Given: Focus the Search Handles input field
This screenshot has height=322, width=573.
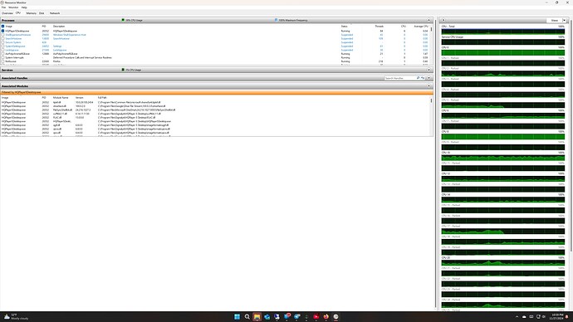Looking at the screenshot, I should click(x=399, y=78).
